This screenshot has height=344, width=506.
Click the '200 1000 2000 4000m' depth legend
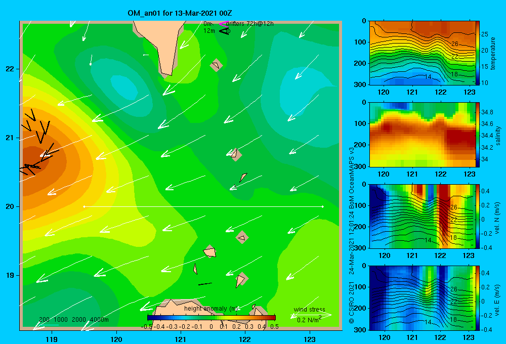pos(73,320)
